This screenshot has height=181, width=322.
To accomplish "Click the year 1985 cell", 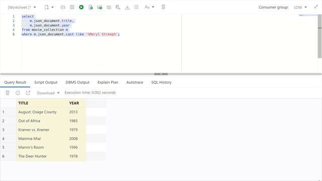I will tap(76, 121).
